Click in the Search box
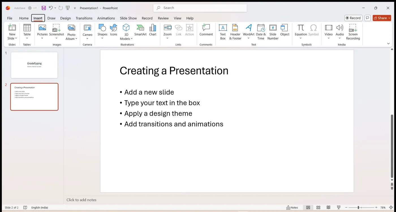The image size is (396, 212). coord(200,8)
